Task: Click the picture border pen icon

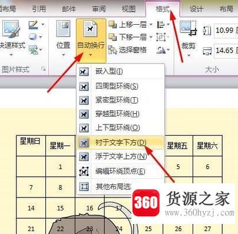Action: pos(33,25)
